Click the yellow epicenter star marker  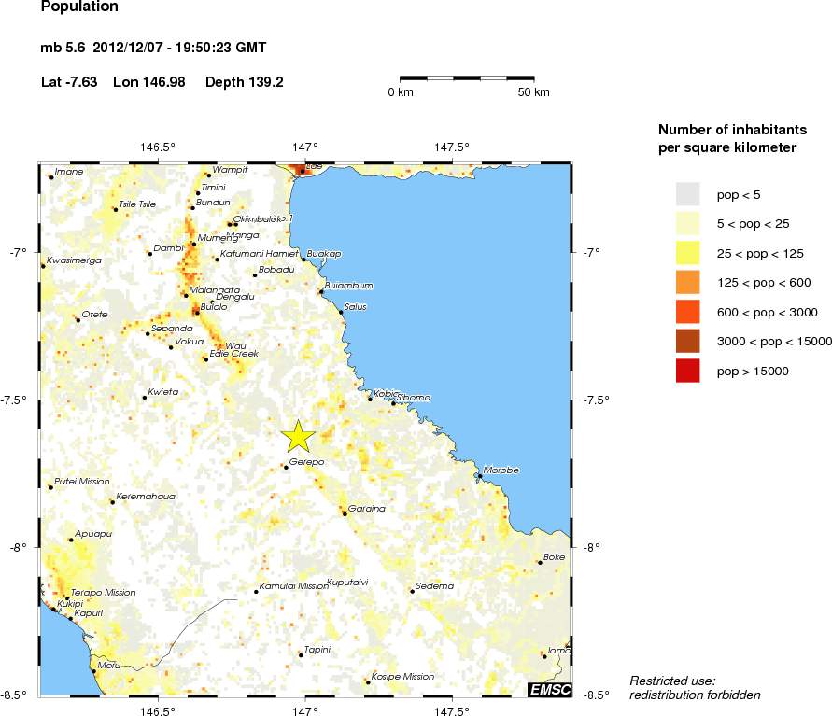tap(298, 437)
